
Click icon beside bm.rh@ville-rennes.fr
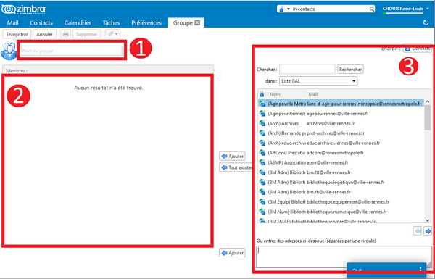tap(262, 191)
